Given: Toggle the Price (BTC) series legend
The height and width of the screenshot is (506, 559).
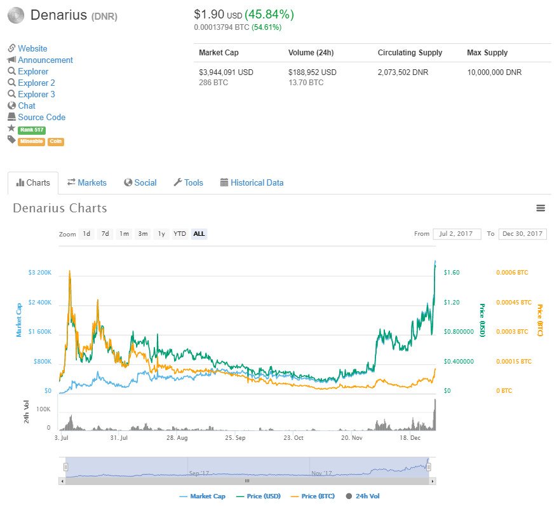Looking at the screenshot, I should click(x=313, y=496).
